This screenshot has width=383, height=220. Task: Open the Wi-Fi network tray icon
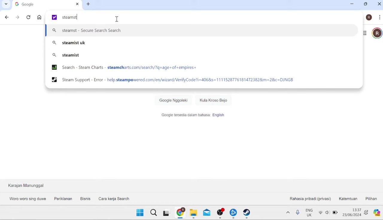(x=320, y=213)
